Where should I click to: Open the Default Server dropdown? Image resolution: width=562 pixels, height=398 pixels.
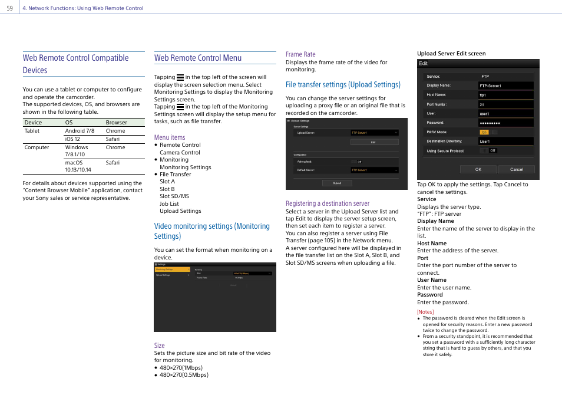[375, 170]
